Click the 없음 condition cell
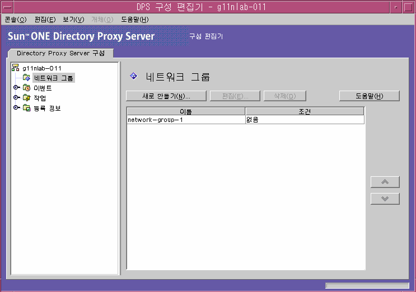The image size is (416, 292). click(305, 120)
